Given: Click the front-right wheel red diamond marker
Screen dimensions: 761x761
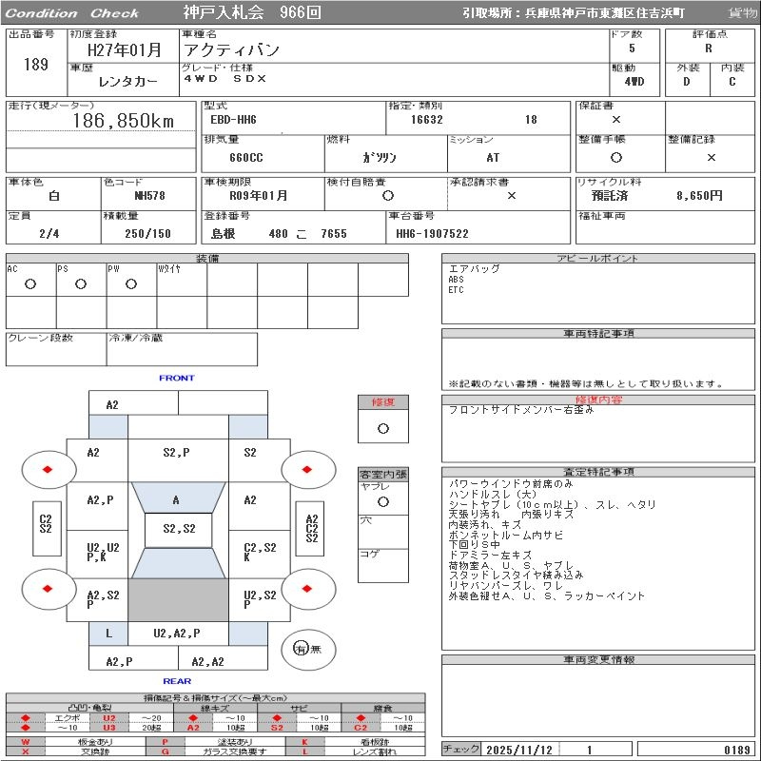Looking at the screenshot, I should (x=308, y=469).
